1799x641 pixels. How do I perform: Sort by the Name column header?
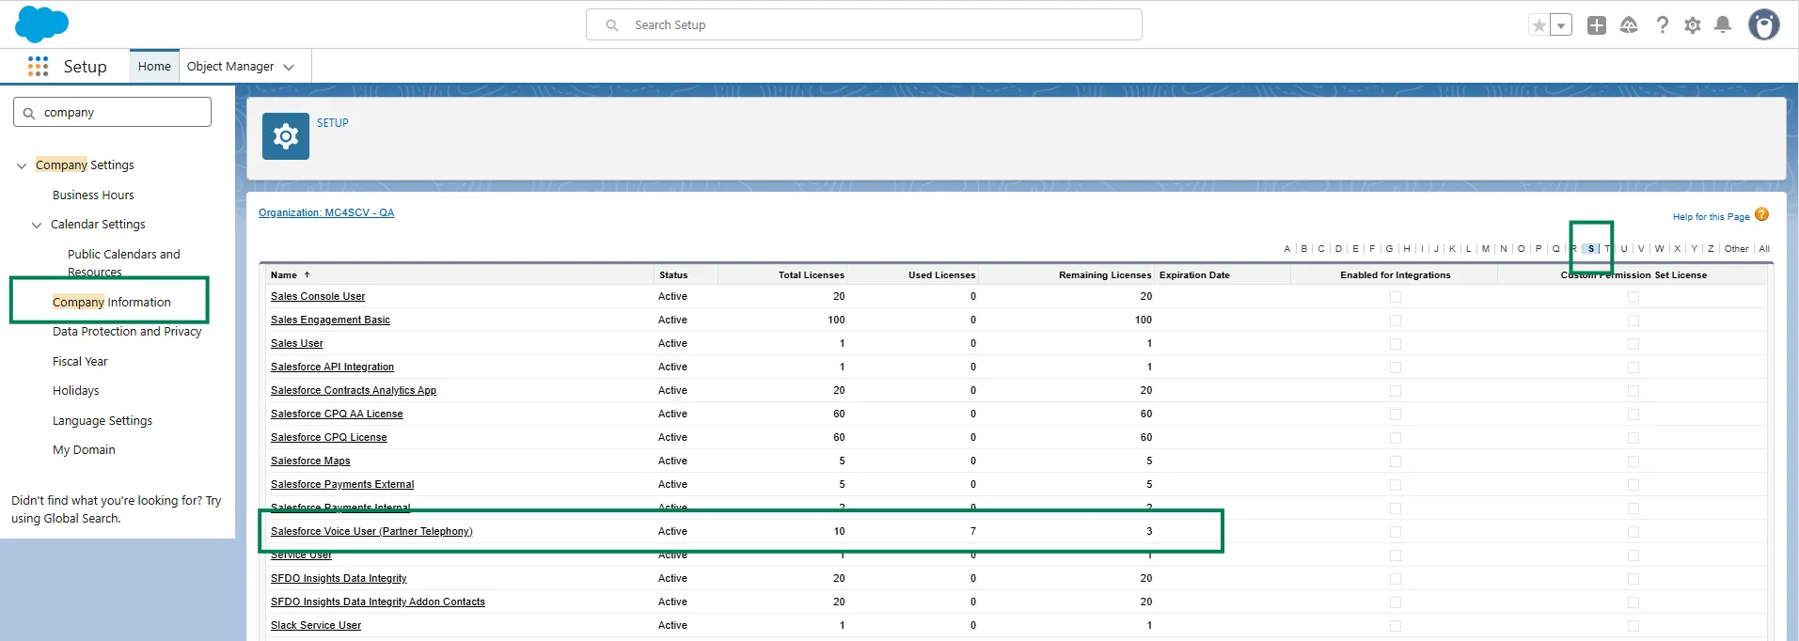[x=284, y=275]
